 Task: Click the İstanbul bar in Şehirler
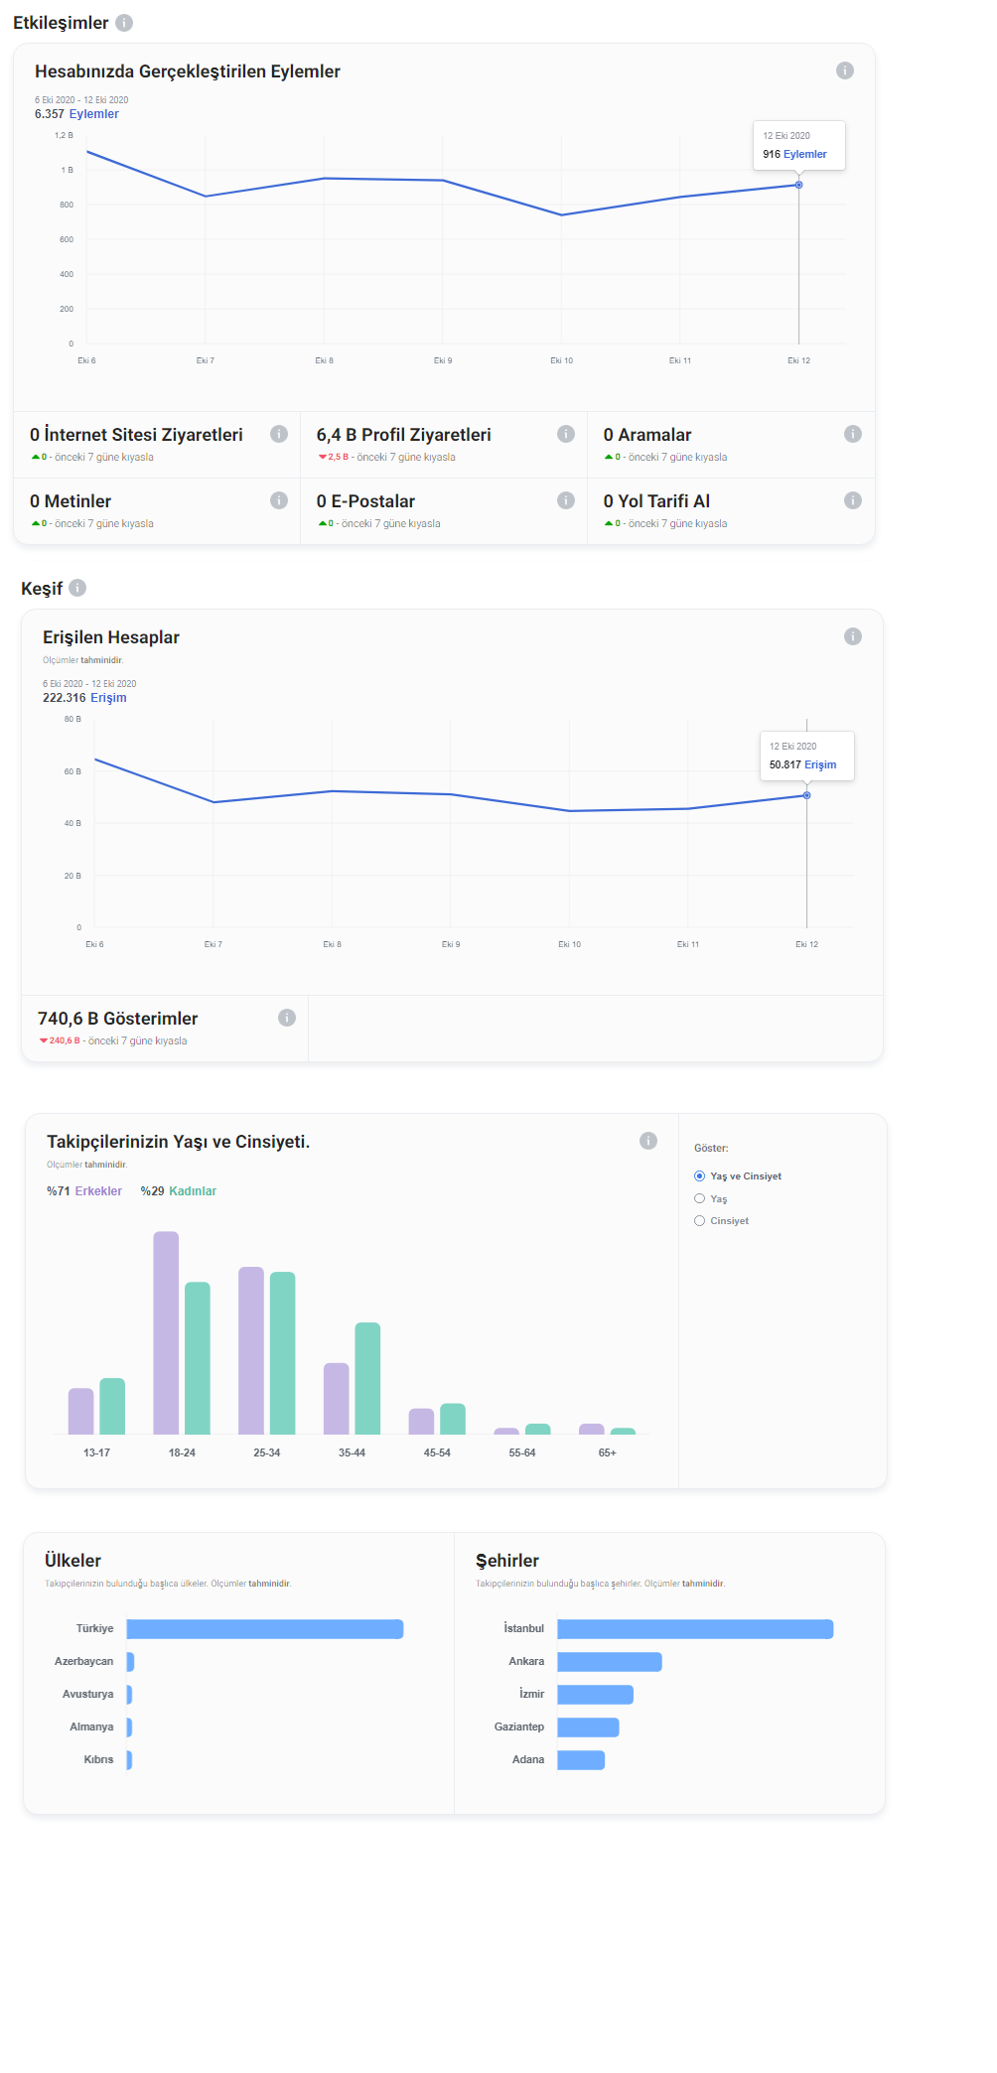[695, 1629]
